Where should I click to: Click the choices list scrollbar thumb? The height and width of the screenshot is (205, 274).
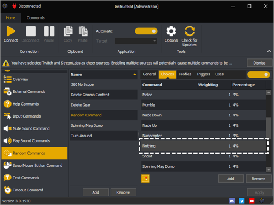coord(269,128)
